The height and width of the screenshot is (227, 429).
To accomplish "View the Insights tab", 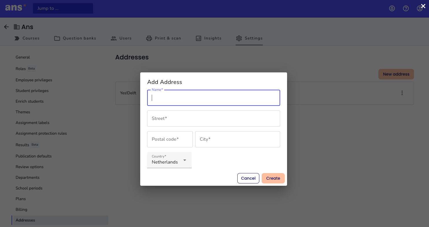I will [208, 38].
